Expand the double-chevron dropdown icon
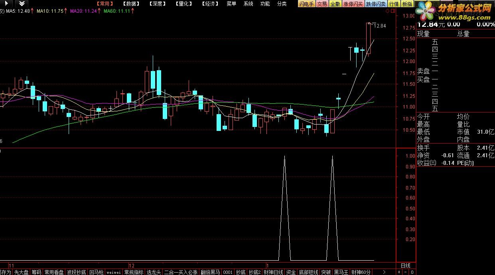Screen dimensions: 495x275 coord(22,4)
